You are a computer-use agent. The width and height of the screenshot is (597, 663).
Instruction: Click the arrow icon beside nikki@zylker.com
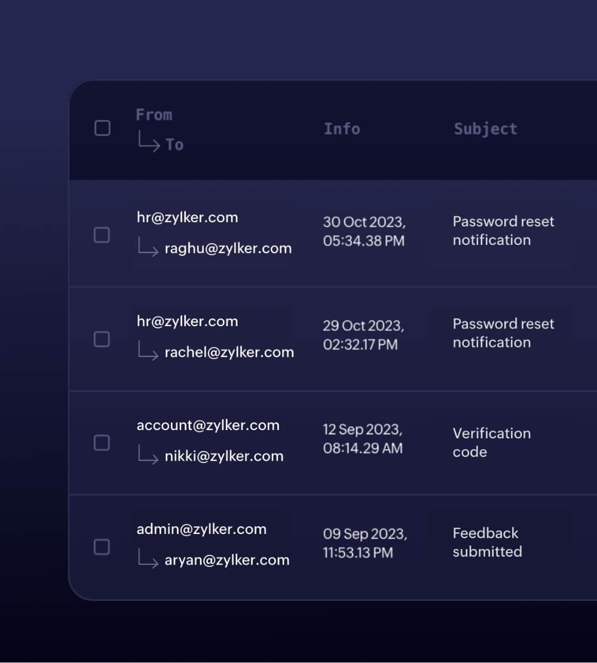click(x=148, y=455)
